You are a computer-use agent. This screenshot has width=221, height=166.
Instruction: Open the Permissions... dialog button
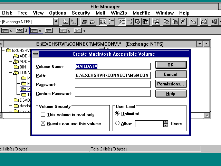coord(171,84)
